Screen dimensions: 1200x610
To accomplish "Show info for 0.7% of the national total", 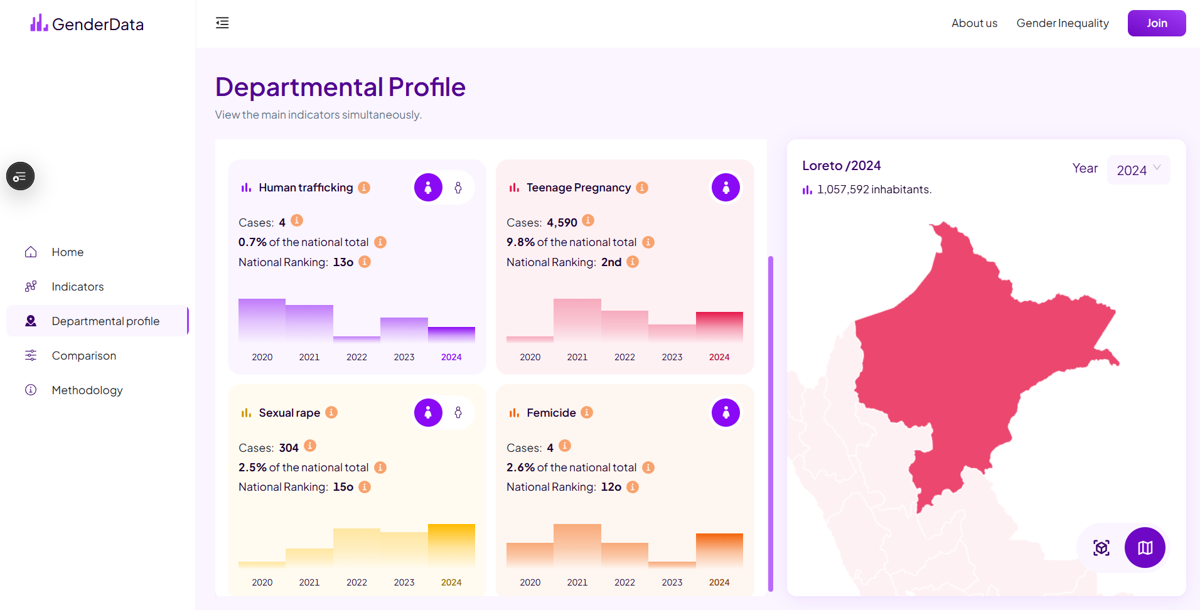I will pos(380,242).
